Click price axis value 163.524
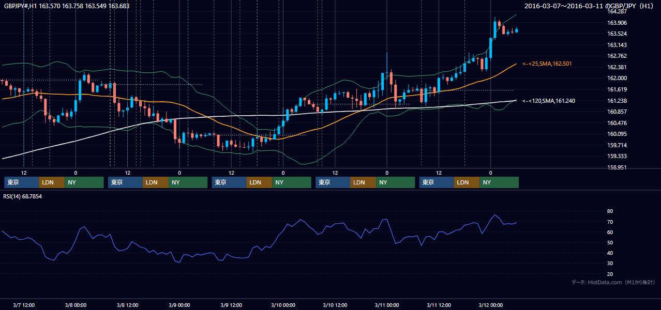Screen dimensions: 661x310 (x=617, y=34)
